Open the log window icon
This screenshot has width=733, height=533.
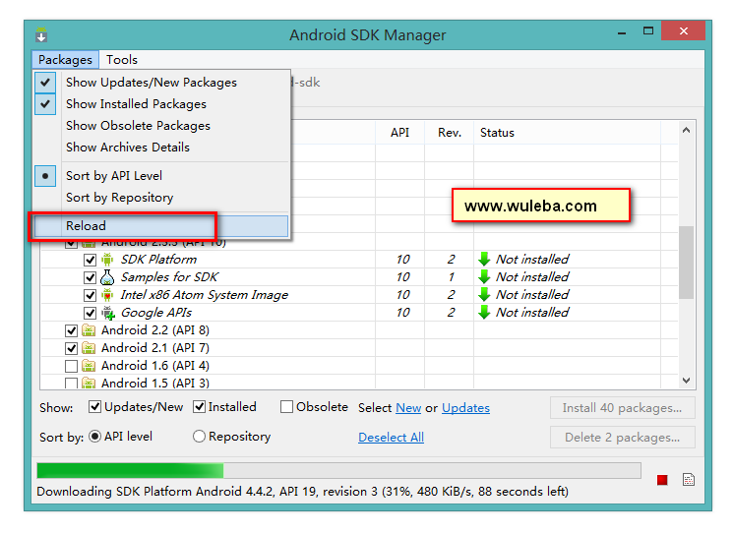click(x=689, y=479)
